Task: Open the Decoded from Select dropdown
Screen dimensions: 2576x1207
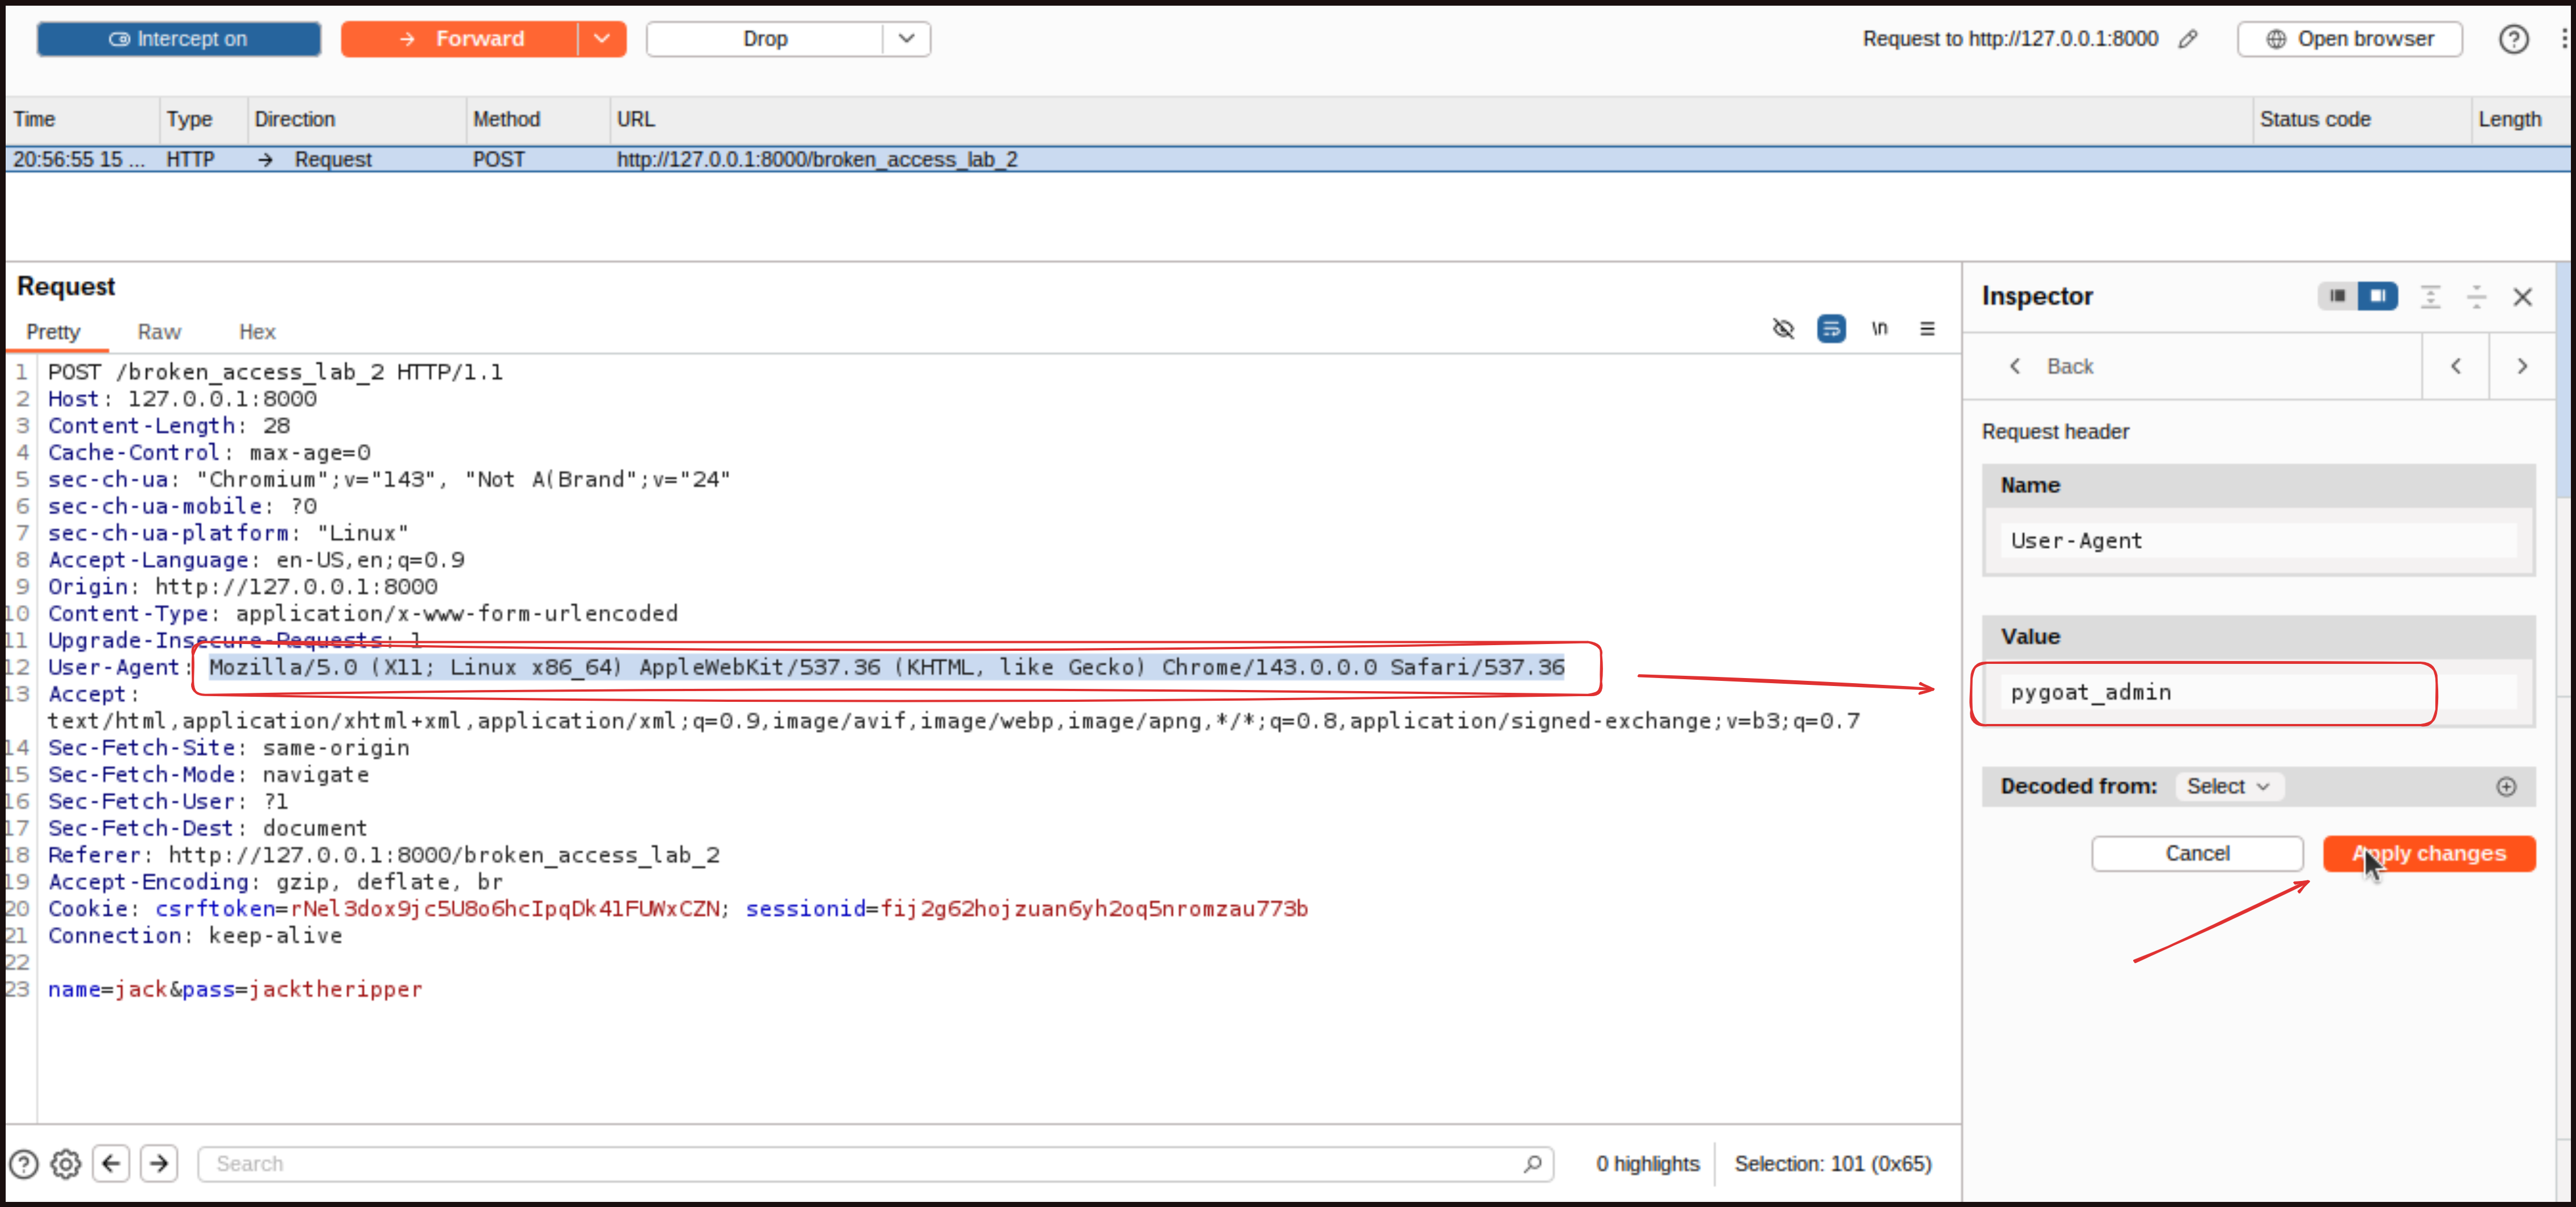Action: [x=2228, y=787]
